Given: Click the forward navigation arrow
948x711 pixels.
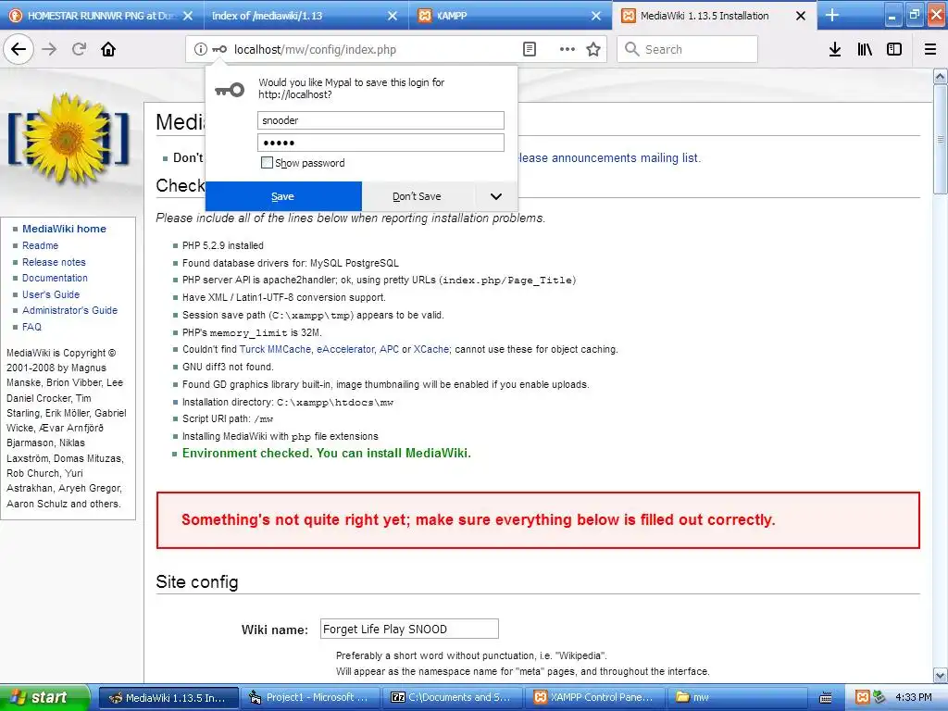Looking at the screenshot, I should point(50,50).
